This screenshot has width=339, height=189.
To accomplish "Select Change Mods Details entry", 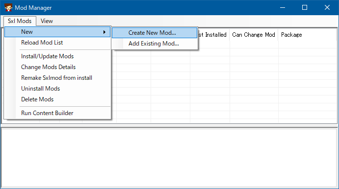I will (57, 67).
